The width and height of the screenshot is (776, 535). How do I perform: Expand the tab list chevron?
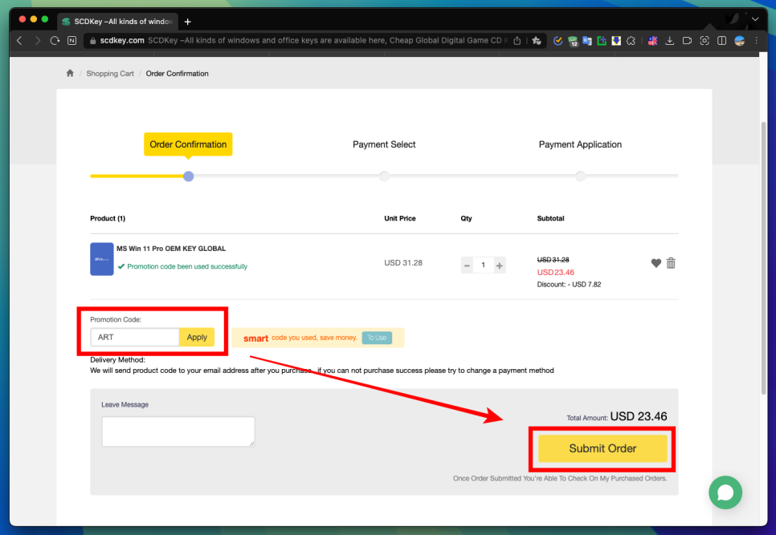755,19
